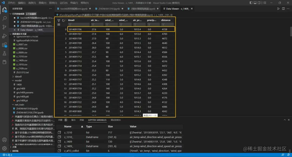Open Customize Layout in title bar
Screen dimensions: 292x157
(265, 3)
